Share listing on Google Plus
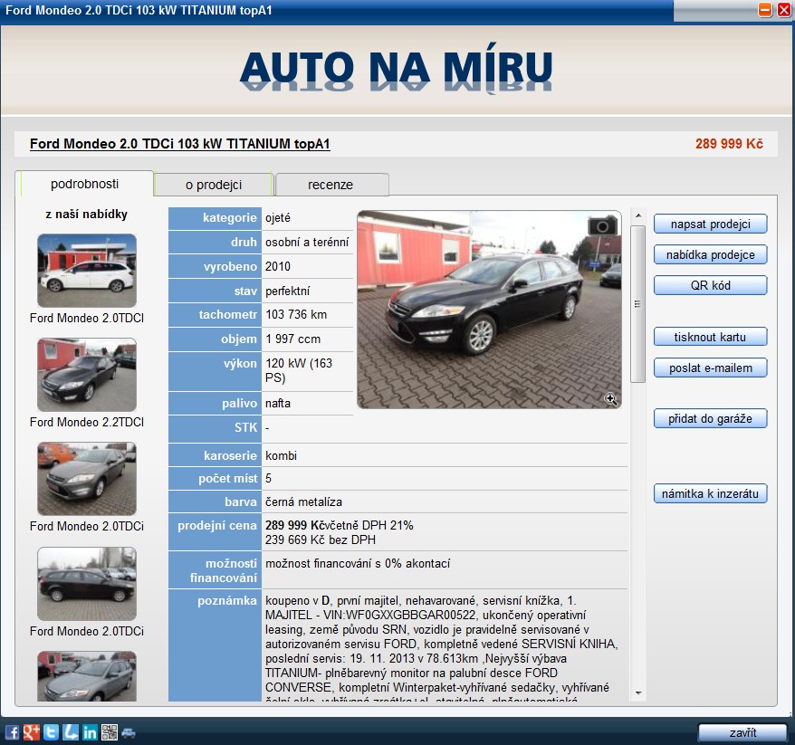Viewport: 795px width, 745px height. click(x=32, y=732)
